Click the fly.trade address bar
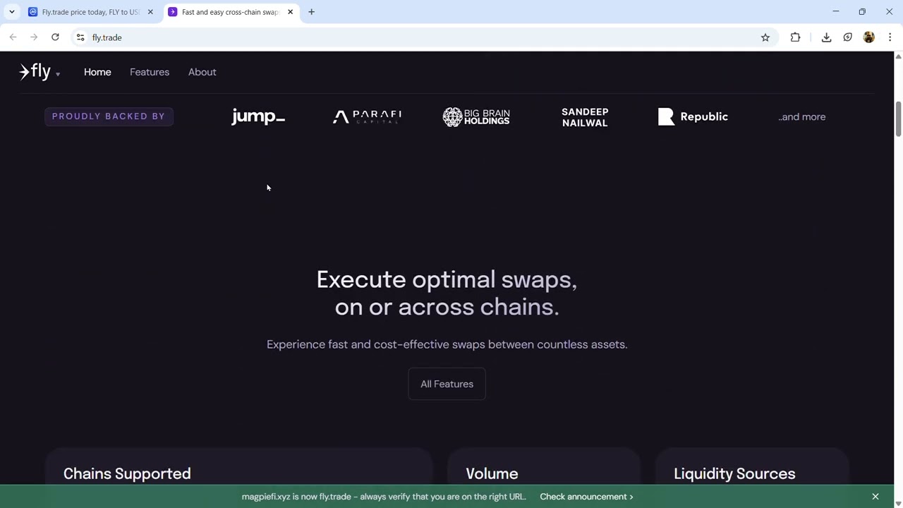This screenshot has height=508, width=903. [423, 37]
